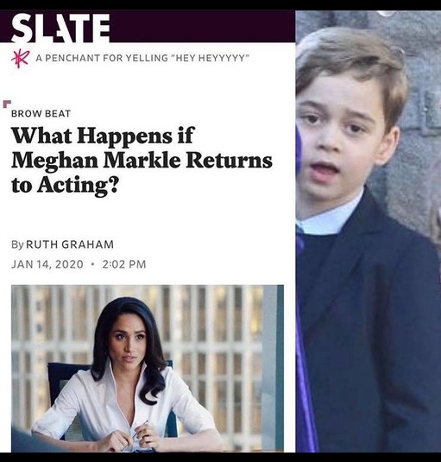Image resolution: width=441 pixels, height=462 pixels.
Task: Click the dot separator between date and time
Action: [92, 264]
